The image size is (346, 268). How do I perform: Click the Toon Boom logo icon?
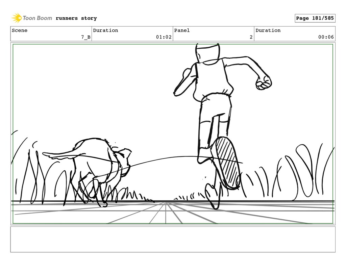tap(17, 18)
